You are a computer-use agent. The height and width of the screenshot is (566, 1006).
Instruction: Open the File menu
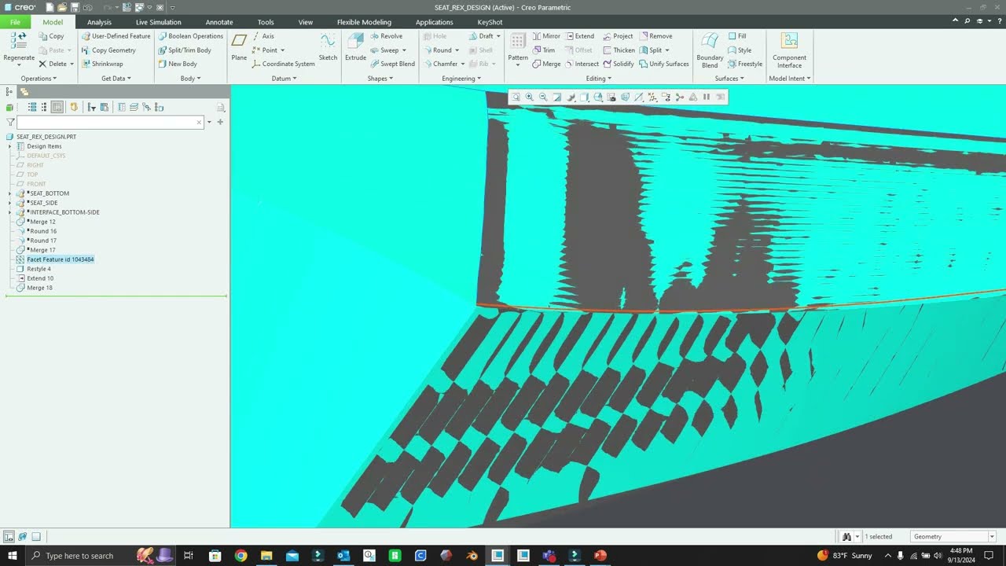coord(15,22)
